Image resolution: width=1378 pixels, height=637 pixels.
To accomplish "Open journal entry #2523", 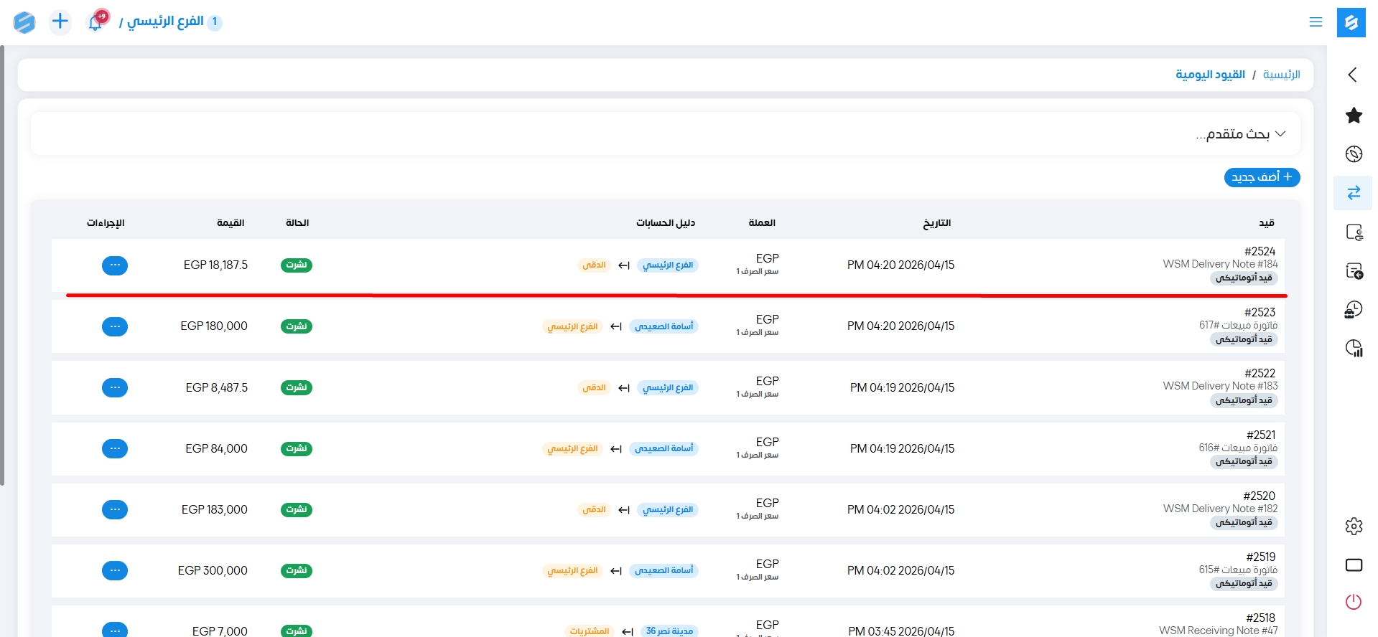I will point(1260,313).
